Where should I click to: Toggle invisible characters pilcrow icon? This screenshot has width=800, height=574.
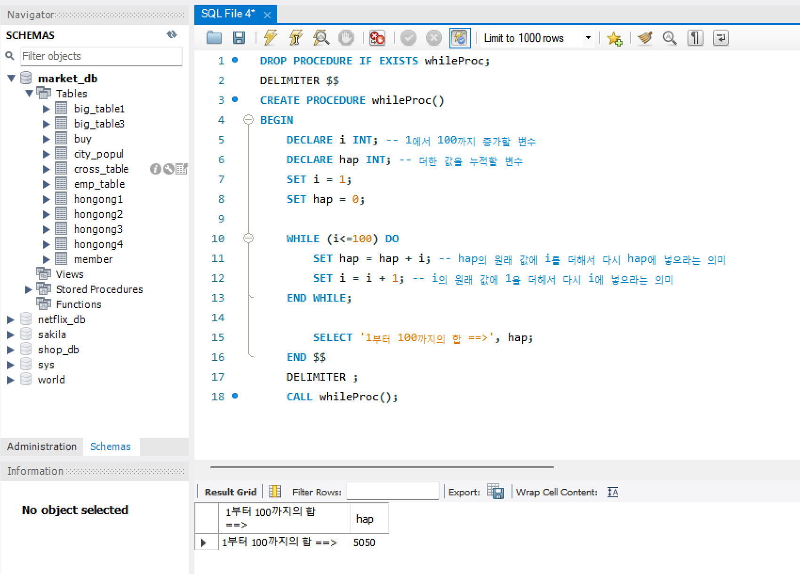tap(695, 38)
